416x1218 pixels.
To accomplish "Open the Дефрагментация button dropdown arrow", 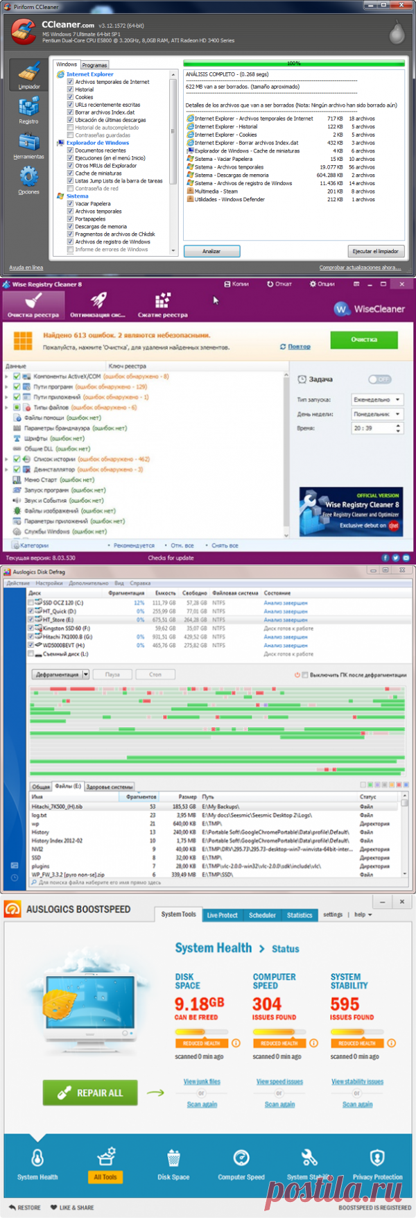I will 86,674.
